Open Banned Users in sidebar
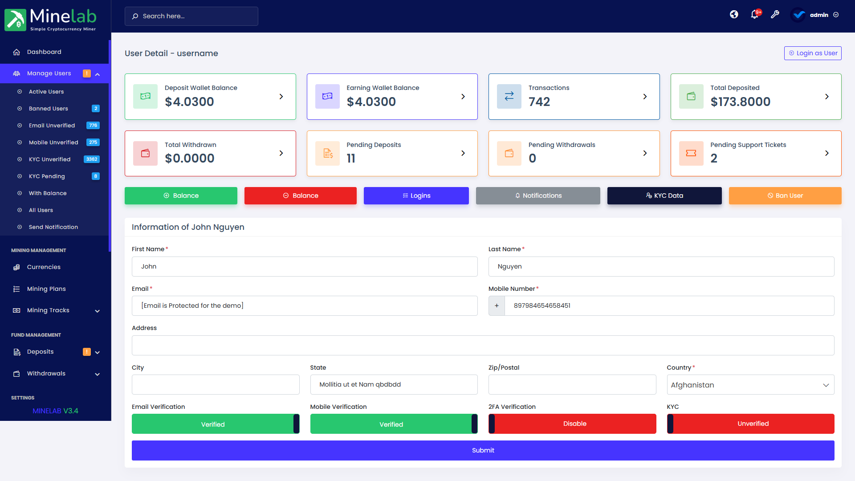 pos(49,109)
